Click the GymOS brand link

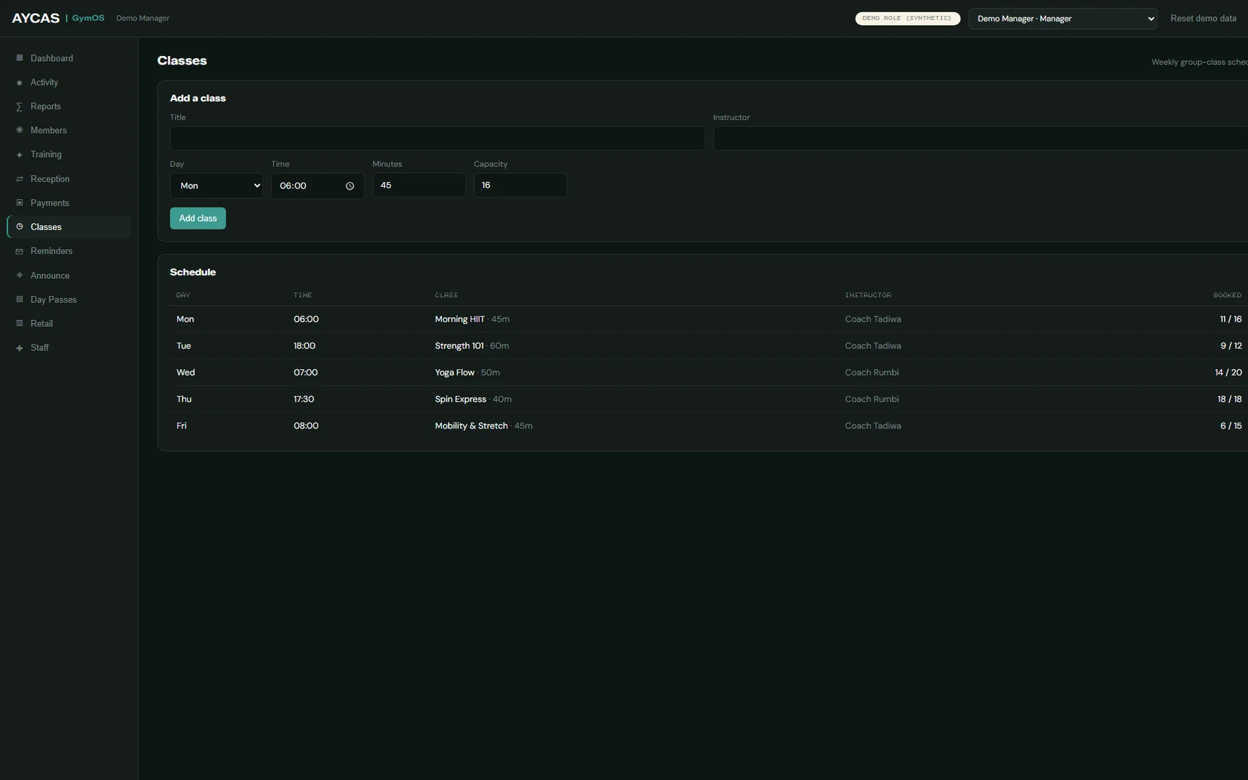pos(88,18)
